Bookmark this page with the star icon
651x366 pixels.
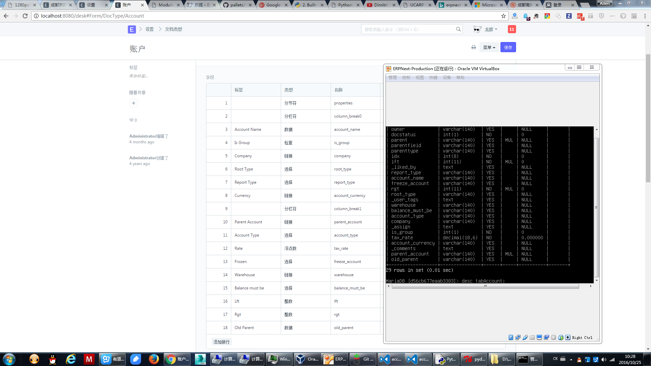click(503, 16)
